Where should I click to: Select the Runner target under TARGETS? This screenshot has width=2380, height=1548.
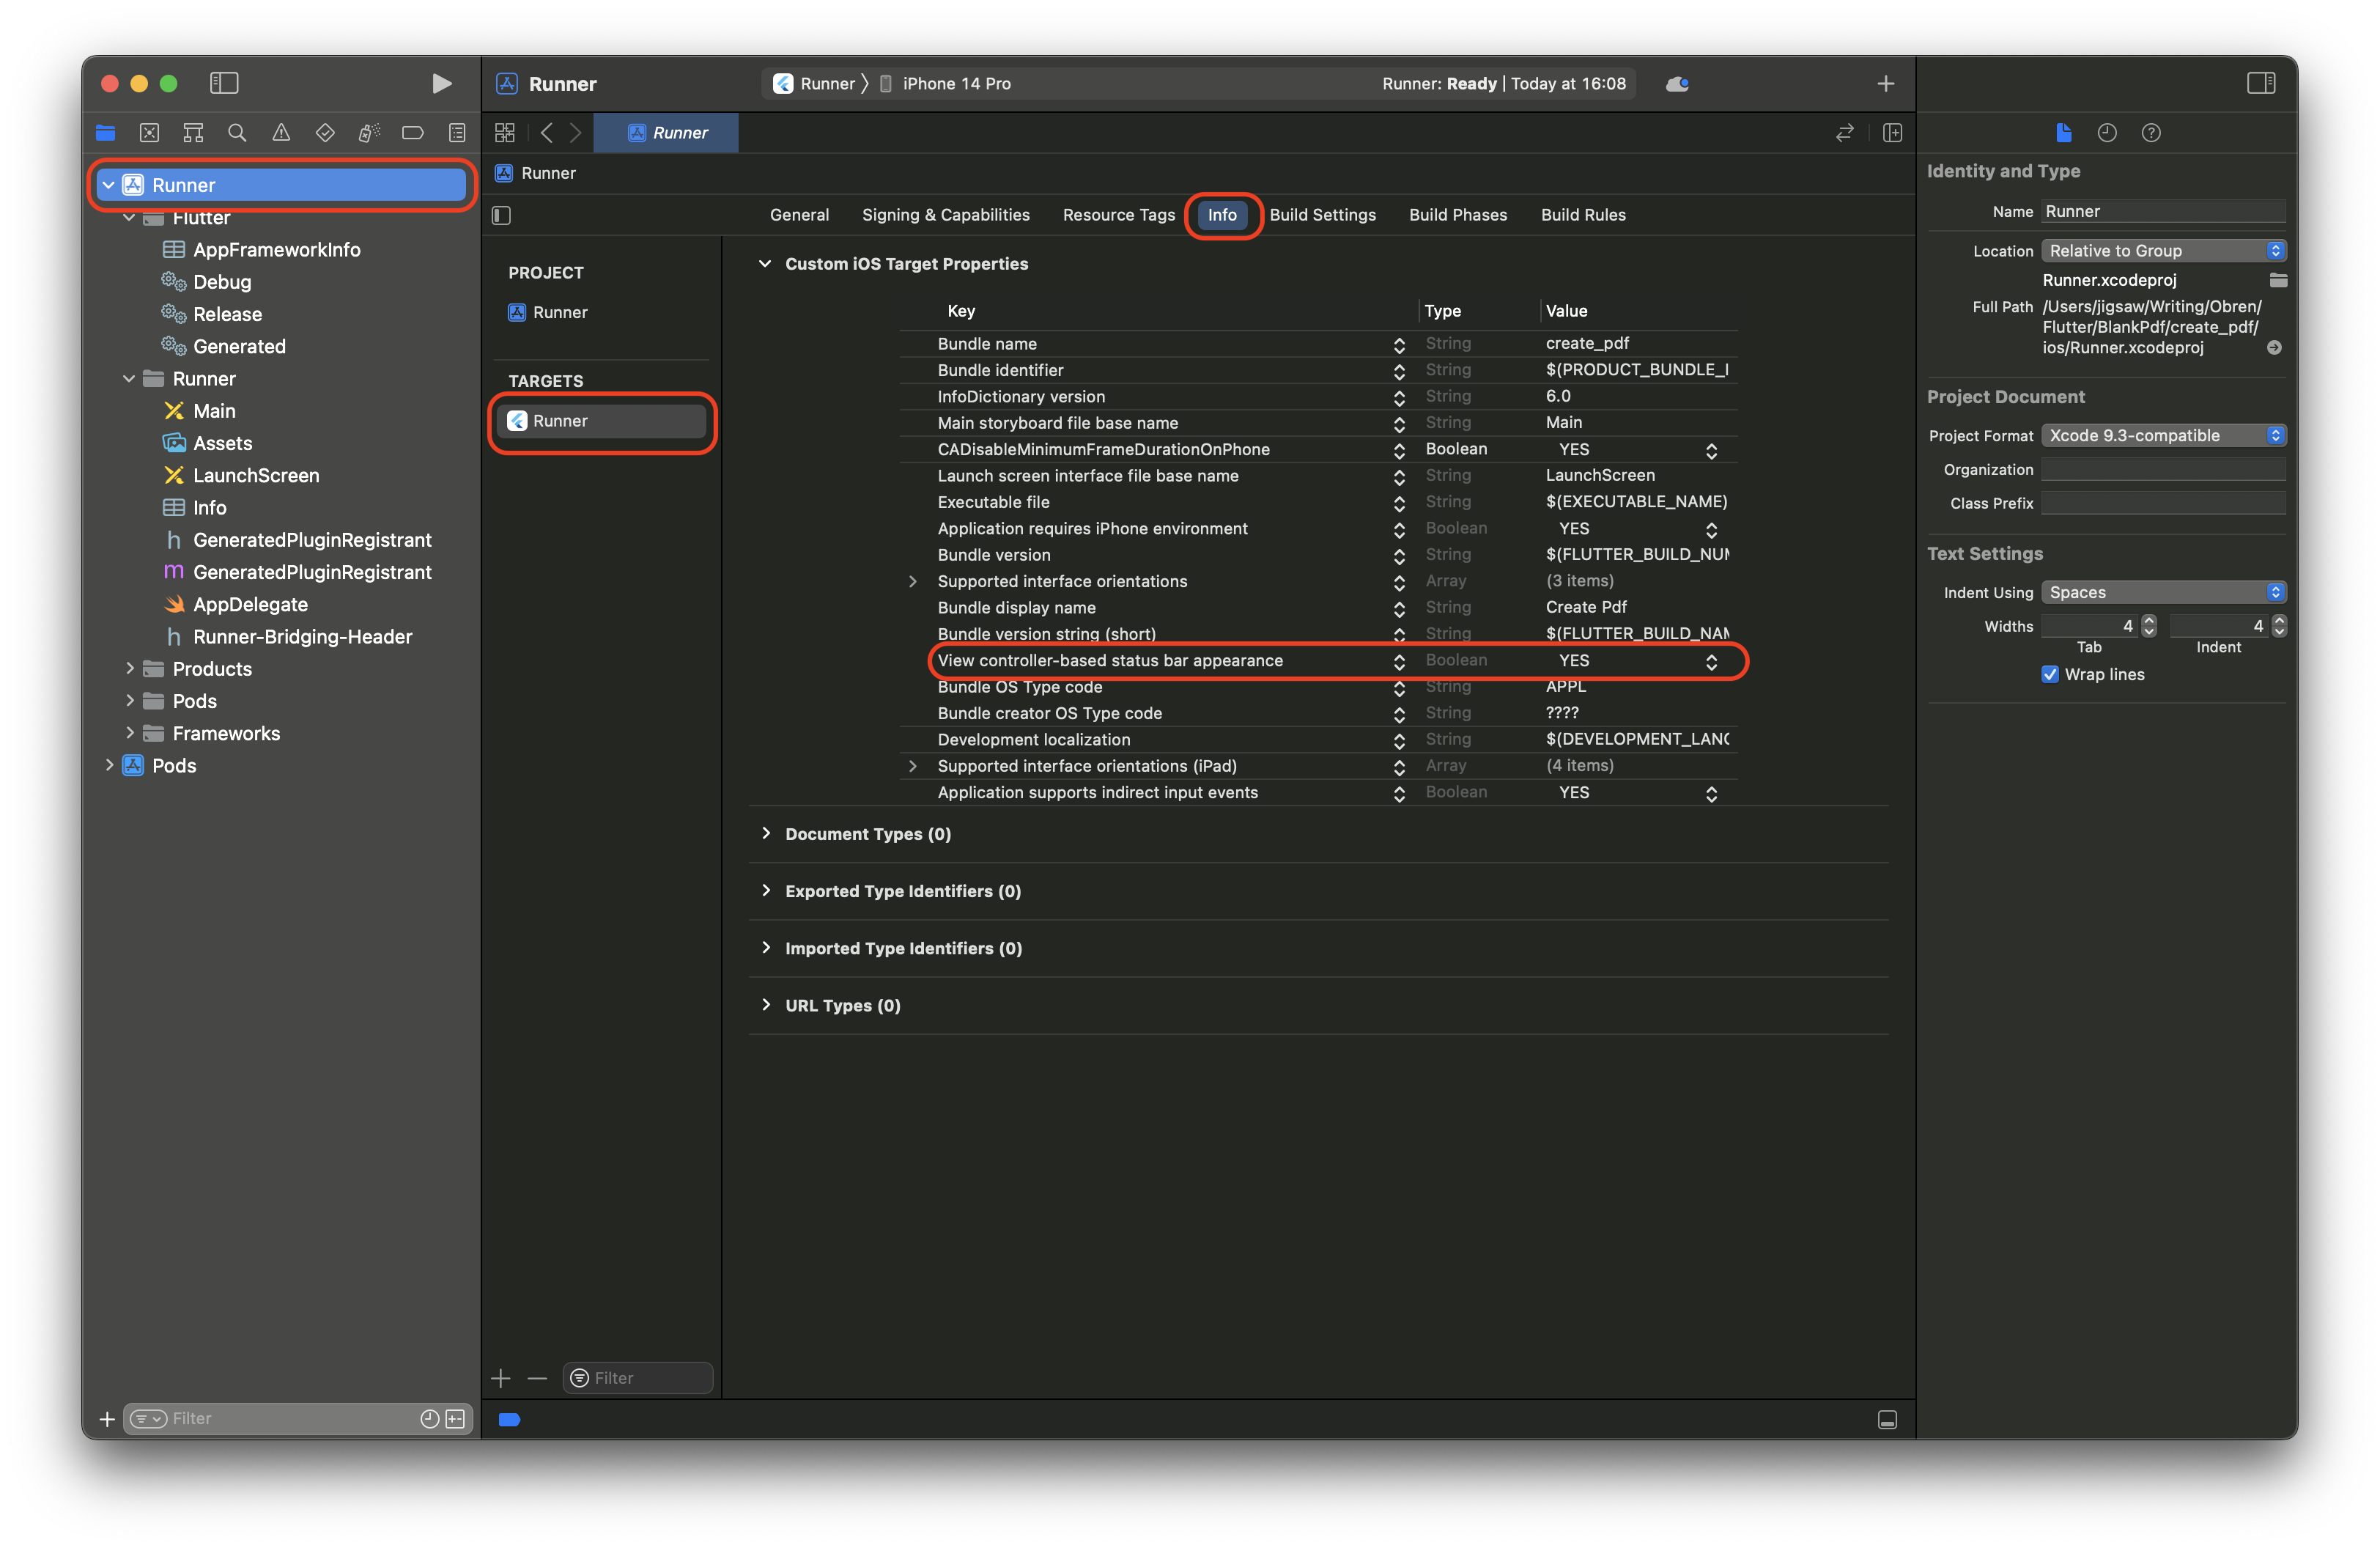click(x=601, y=421)
